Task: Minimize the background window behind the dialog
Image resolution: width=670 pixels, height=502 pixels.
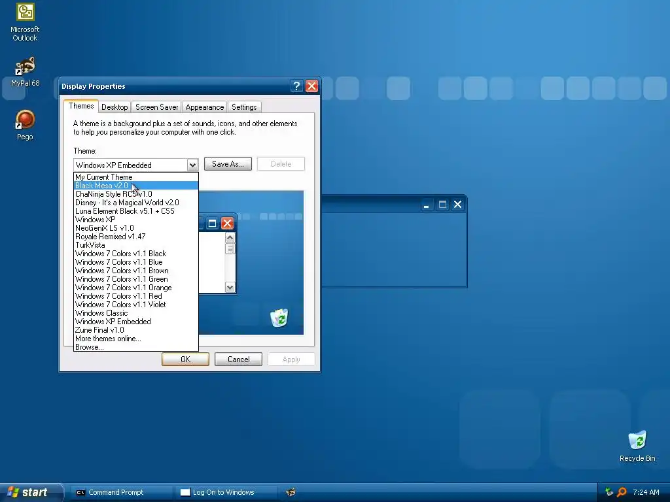Action: pos(426,205)
